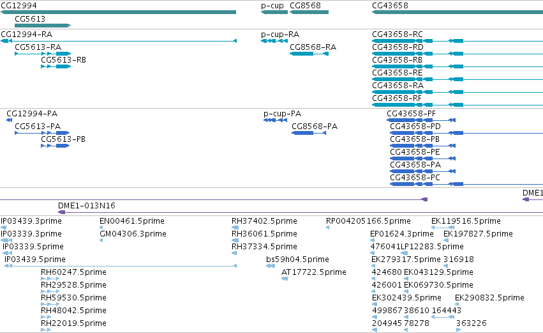The image size is (543, 333).
Task: Open EST IP03339.5prime label
Action: pos(33,247)
